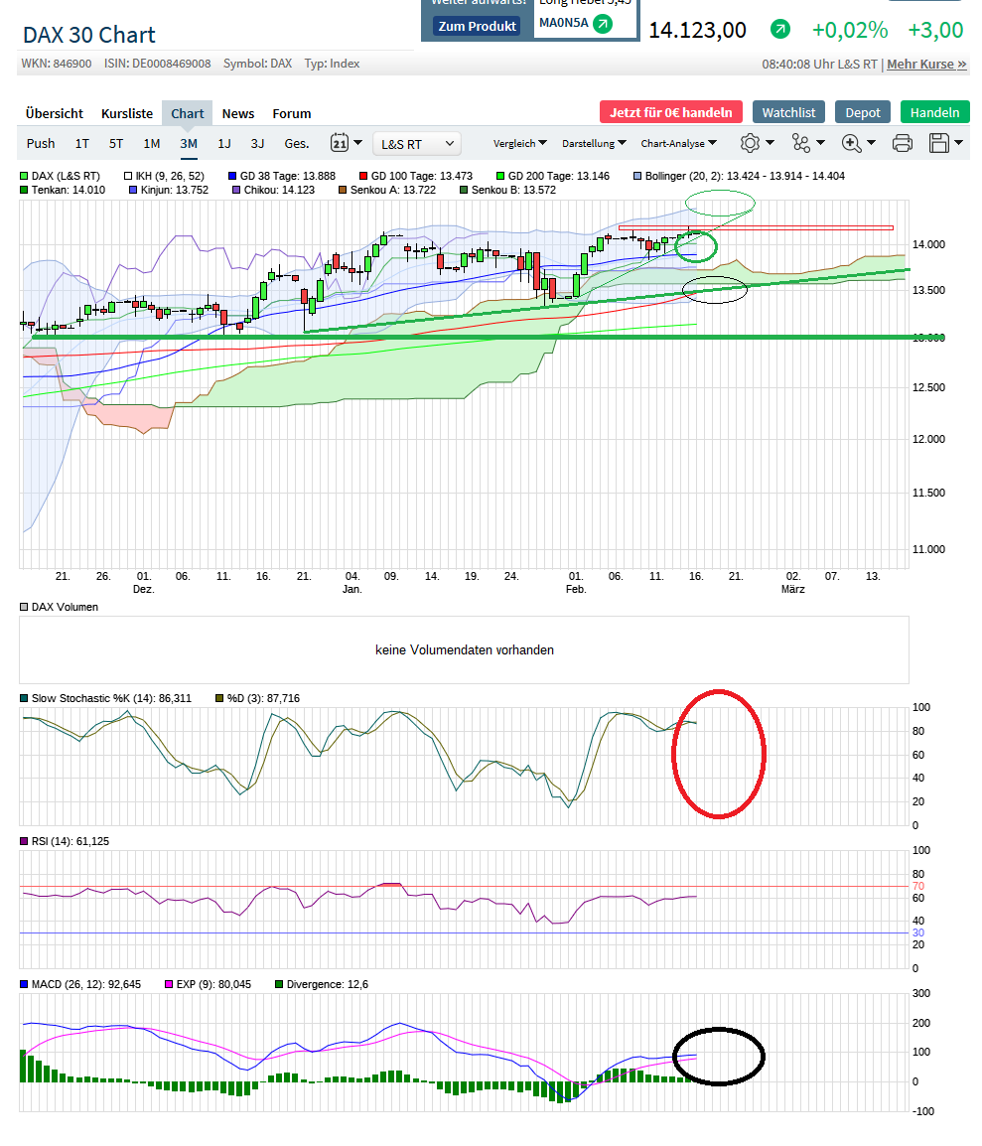Switch to the Übersicht tab
The height and width of the screenshot is (1146, 982).
click(54, 113)
